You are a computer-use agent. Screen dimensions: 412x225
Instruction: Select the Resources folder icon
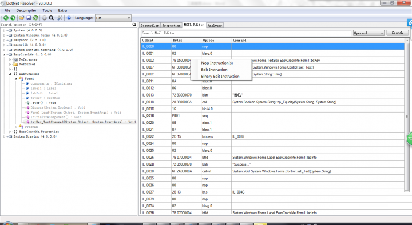coord(15,65)
